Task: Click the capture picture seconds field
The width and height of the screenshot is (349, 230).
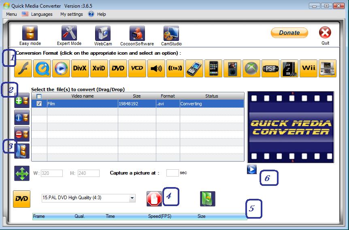Action: 172,173
